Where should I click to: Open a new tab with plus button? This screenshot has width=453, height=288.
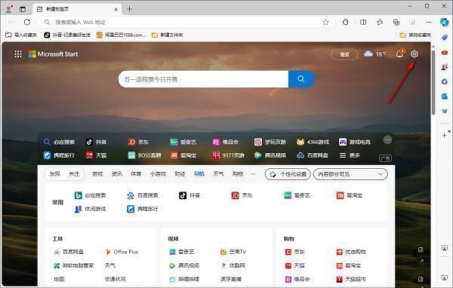point(129,9)
